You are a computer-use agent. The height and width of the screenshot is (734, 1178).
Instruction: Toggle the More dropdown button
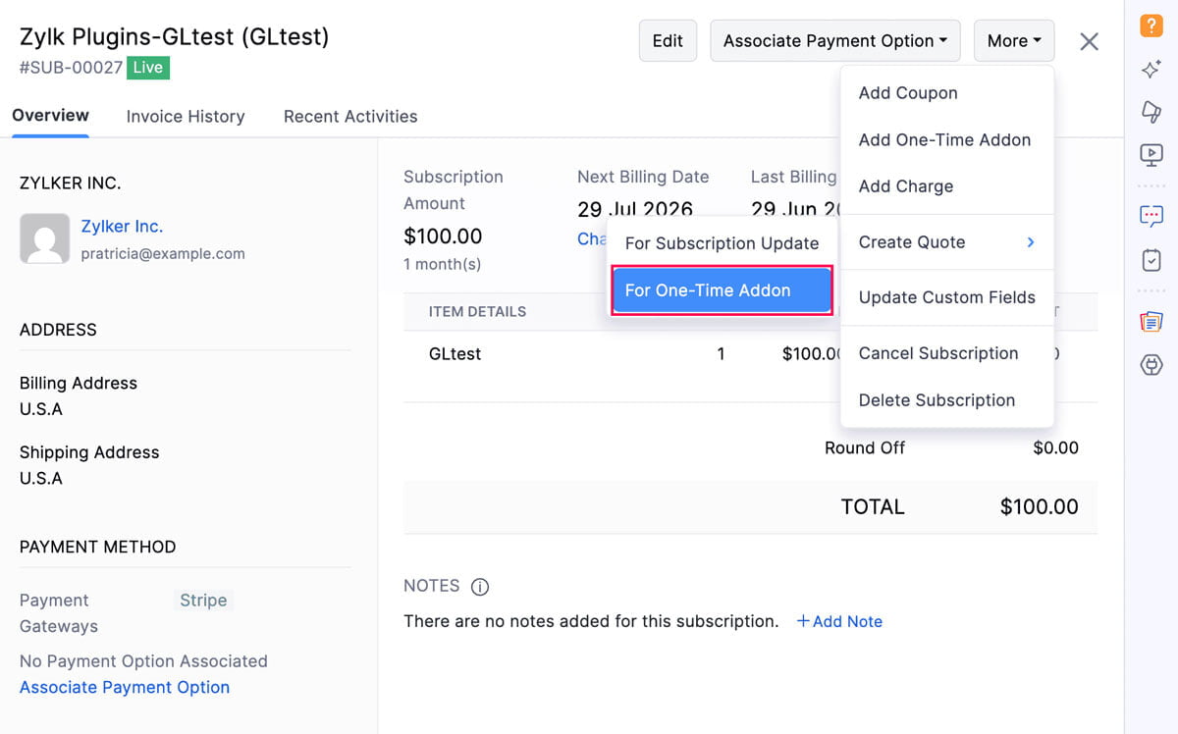pyautogui.click(x=1014, y=41)
